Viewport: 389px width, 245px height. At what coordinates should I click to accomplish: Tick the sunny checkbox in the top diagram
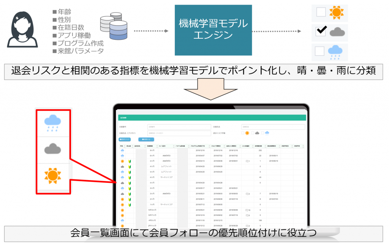tap(321, 12)
